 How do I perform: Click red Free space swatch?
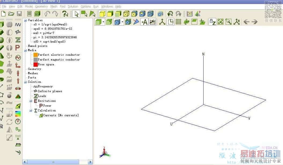coord(36,65)
